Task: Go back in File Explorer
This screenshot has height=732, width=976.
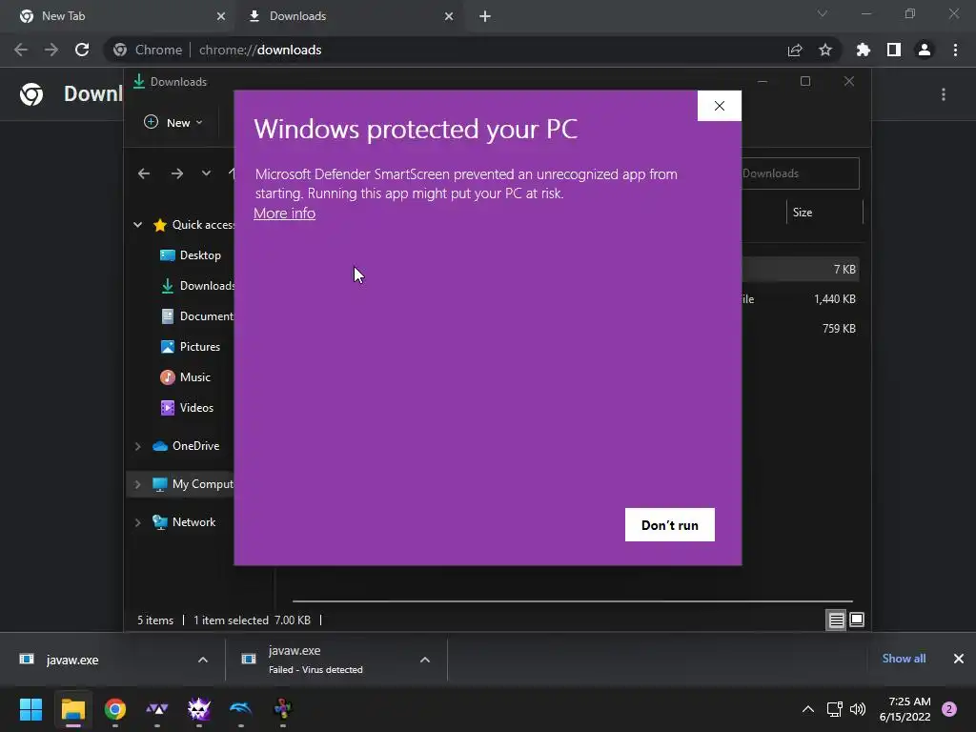Action: point(144,173)
